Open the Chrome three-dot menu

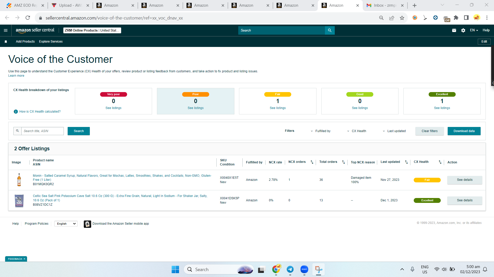coord(487,18)
